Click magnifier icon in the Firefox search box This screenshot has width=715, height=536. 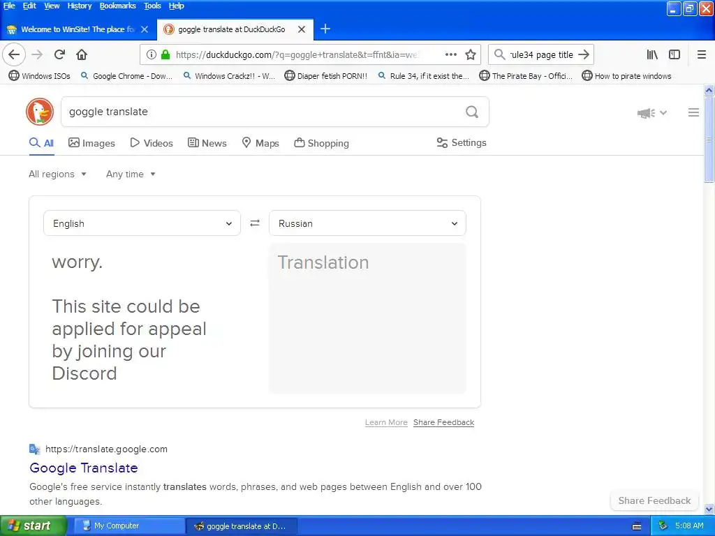(x=500, y=54)
